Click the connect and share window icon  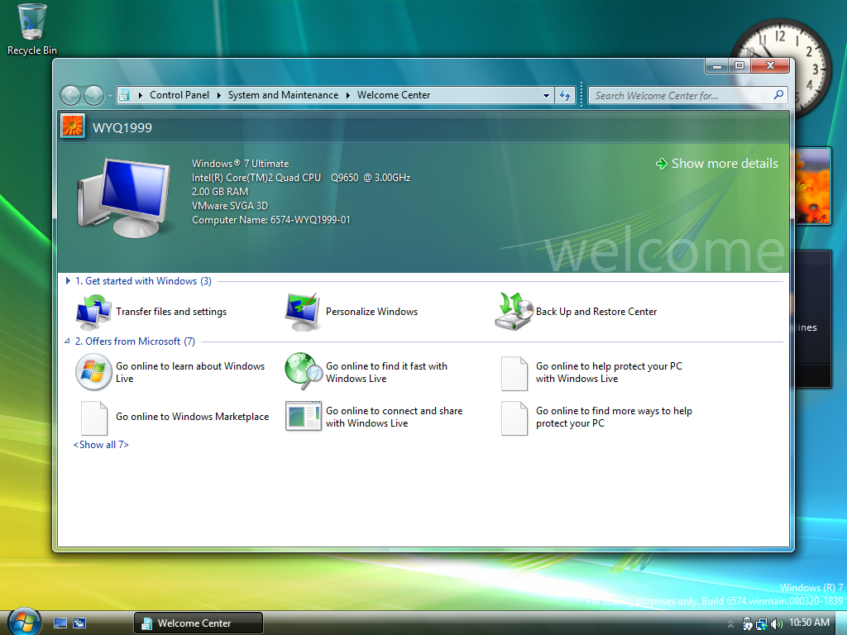coord(303,417)
